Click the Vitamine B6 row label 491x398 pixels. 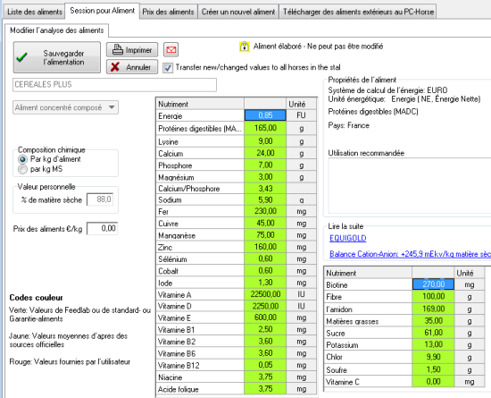pos(177,353)
